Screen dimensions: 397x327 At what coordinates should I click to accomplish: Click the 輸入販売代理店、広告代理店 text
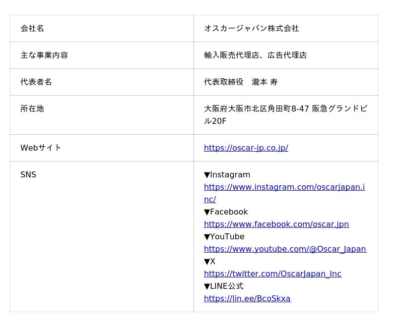click(x=255, y=55)
